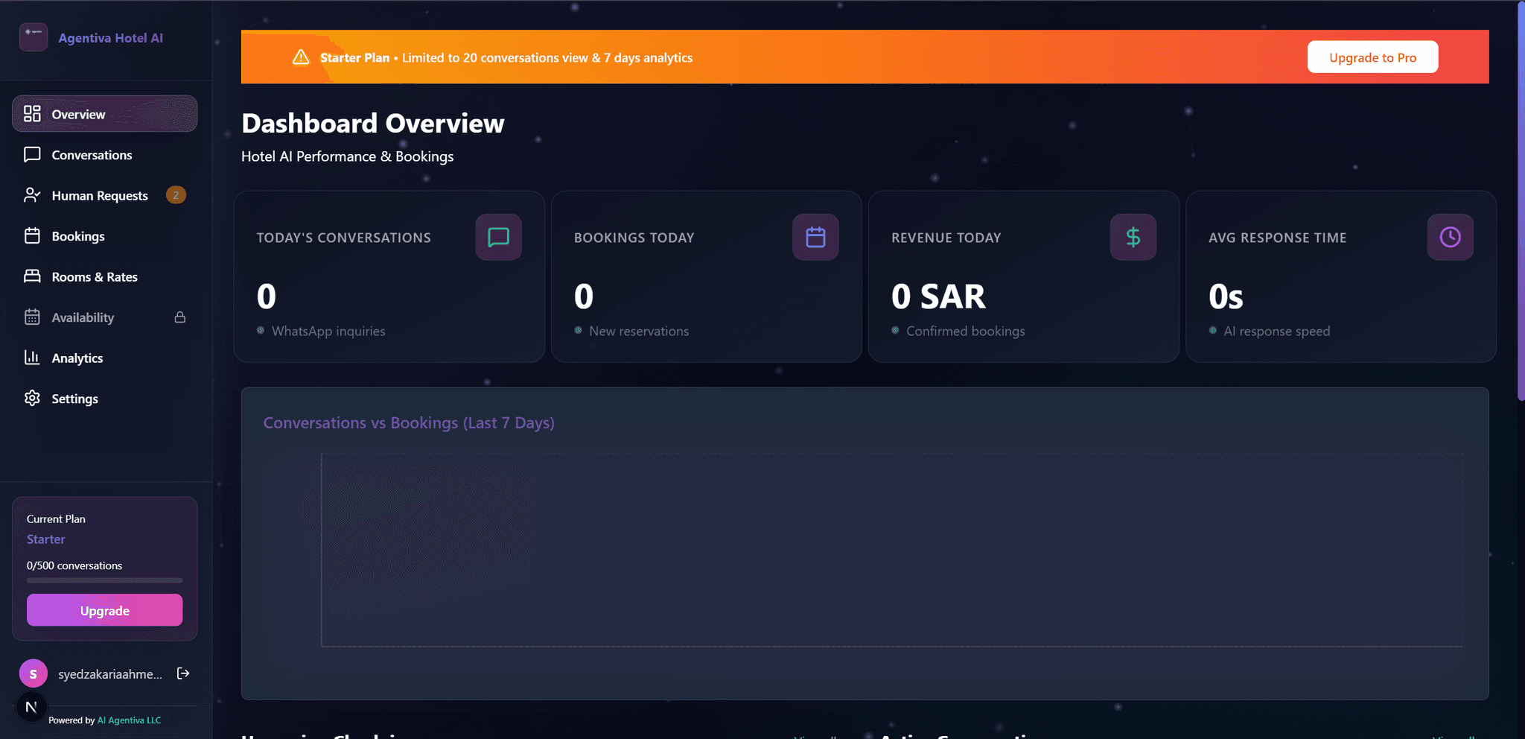Click the Bookings calendar icon in sidebar

coord(32,235)
